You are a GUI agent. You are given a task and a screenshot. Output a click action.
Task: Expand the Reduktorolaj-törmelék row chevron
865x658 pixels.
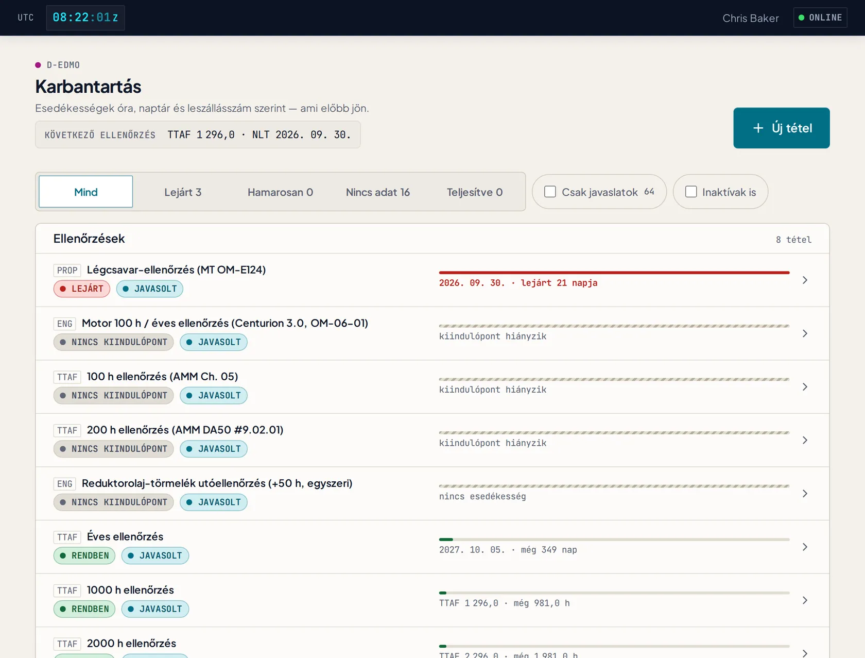coord(805,493)
